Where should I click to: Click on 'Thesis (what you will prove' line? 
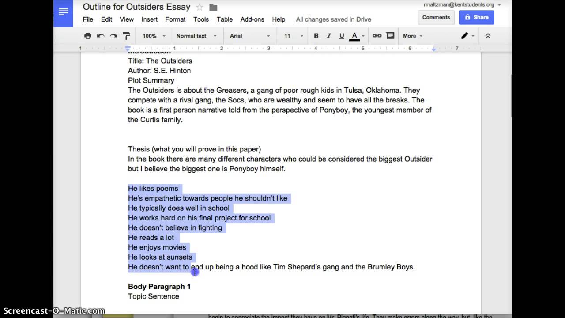(x=194, y=149)
